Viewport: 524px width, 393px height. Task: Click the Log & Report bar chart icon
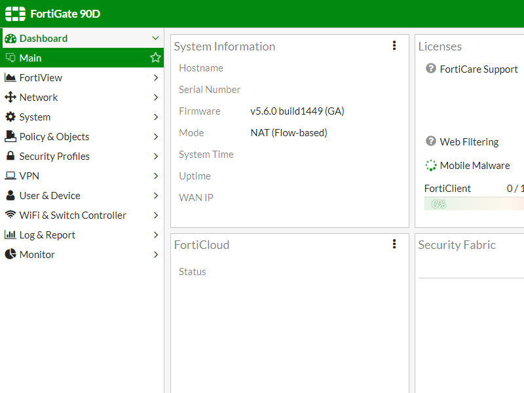[10, 234]
